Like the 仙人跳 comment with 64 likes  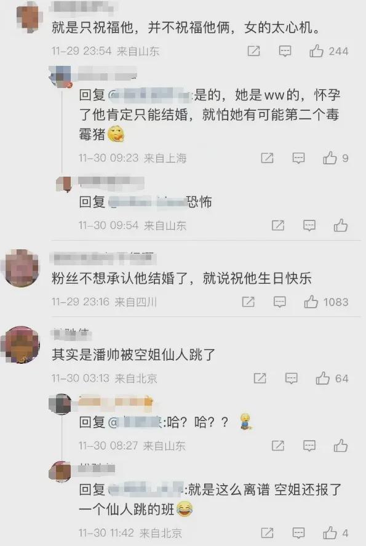tap(322, 378)
